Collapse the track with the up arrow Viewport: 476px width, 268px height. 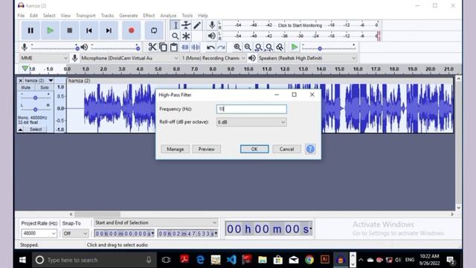click(20, 130)
